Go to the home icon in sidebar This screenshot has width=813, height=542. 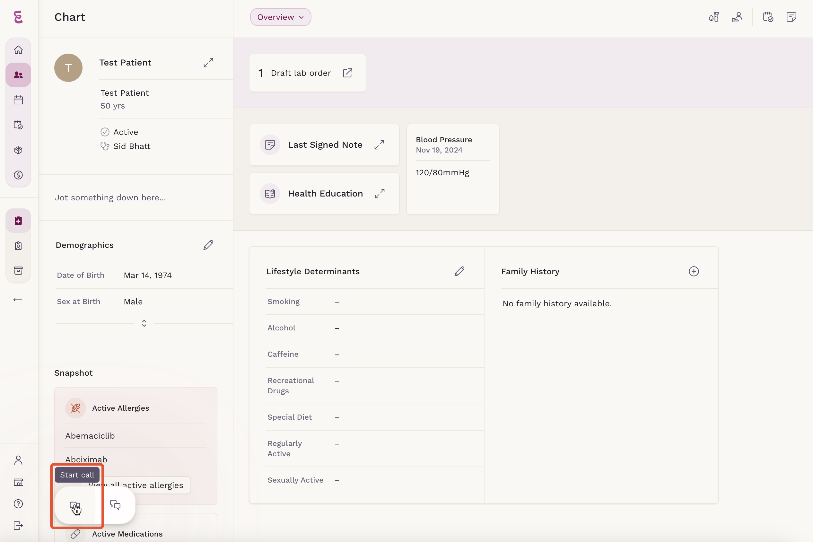coord(18,50)
